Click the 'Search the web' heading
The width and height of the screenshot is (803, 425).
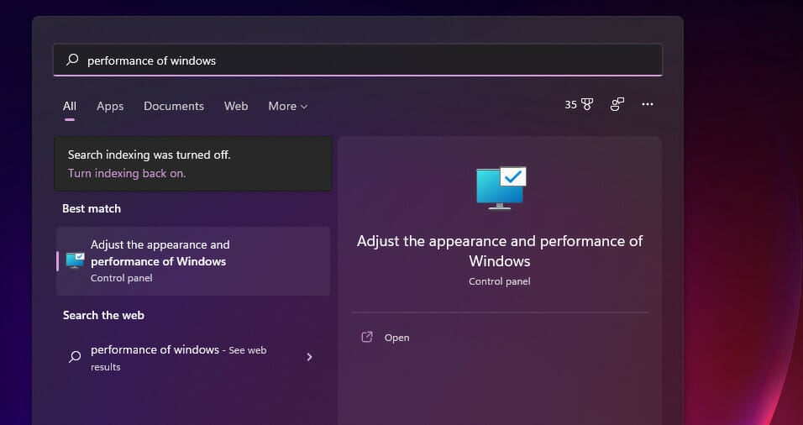tap(103, 316)
